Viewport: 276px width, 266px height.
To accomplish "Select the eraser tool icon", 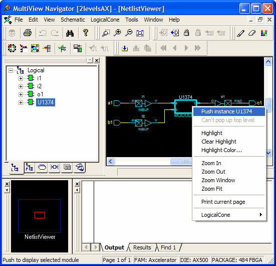I will [252, 33].
